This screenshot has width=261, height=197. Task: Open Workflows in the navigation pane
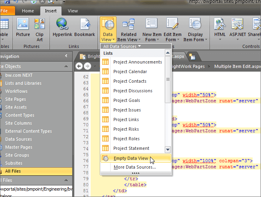pyautogui.click(x=16, y=91)
